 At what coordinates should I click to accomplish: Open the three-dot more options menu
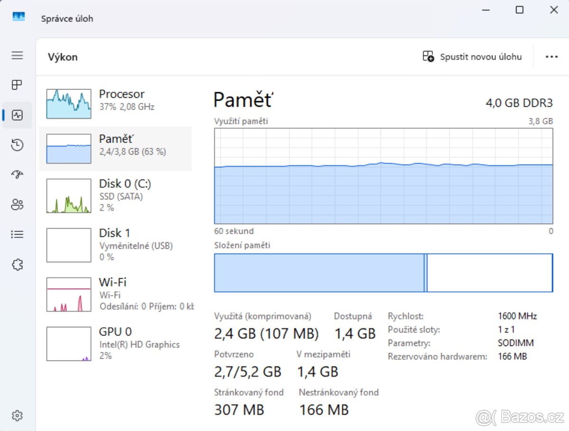(551, 57)
